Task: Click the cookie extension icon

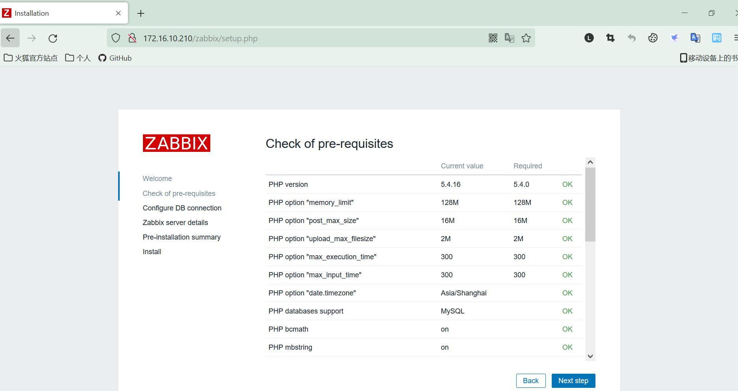Action: tap(653, 38)
